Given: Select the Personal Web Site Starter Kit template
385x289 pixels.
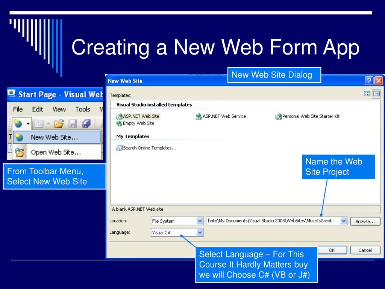Looking at the screenshot, I should click(x=308, y=116).
